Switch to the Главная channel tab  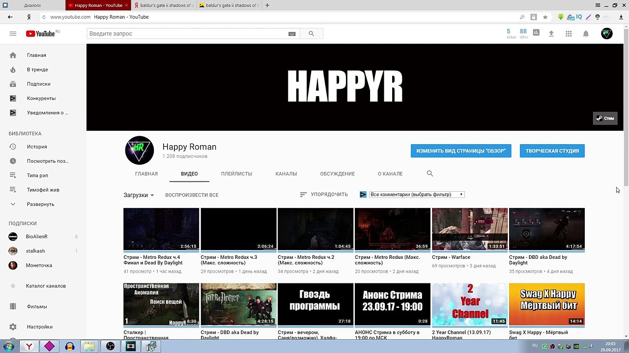click(146, 174)
